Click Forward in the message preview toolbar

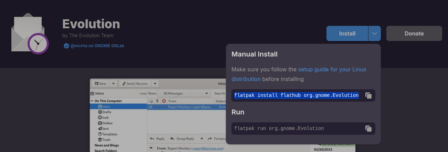click(x=217, y=139)
